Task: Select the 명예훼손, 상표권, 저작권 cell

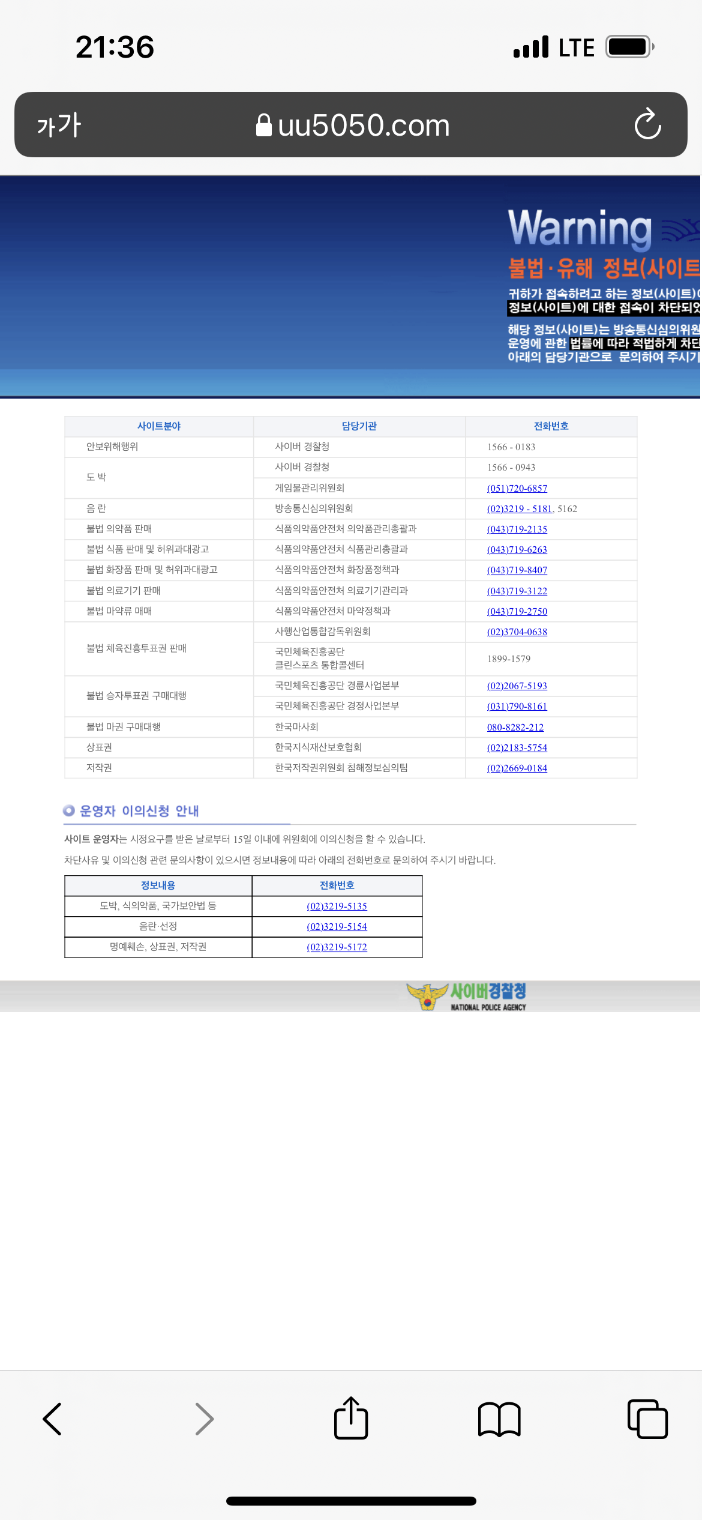Action: coord(158,947)
